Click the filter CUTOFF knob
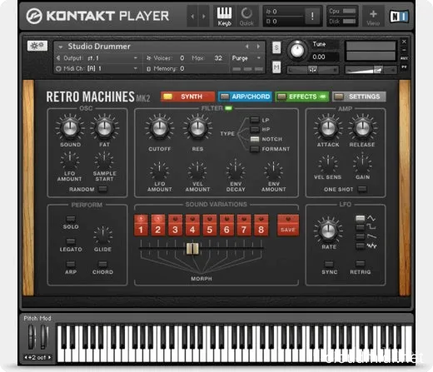Viewport: 433px width, 372px height. pyautogui.click(x=159, y=128)
